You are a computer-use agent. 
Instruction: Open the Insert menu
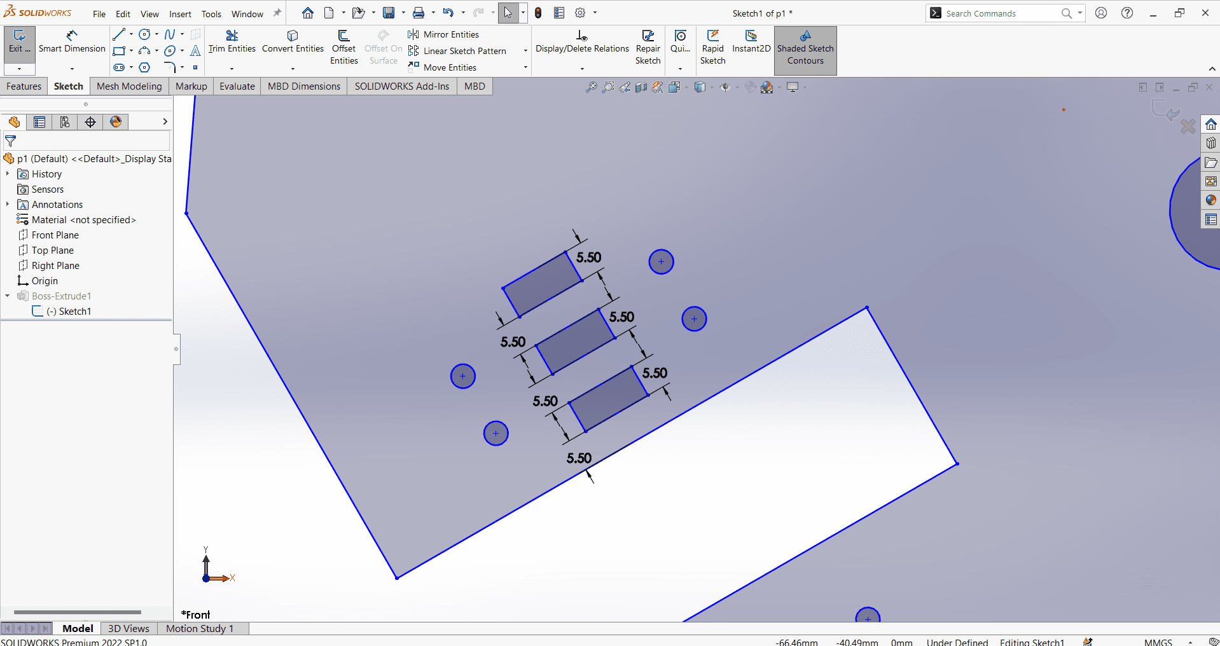coord(180,14)
